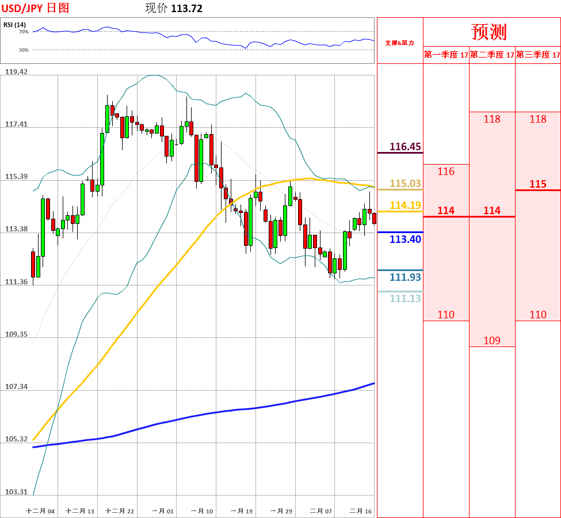This screenshot has width=561, height=518.
Task: Select the 第一季度 17 column header
Action: pos(446,55)
